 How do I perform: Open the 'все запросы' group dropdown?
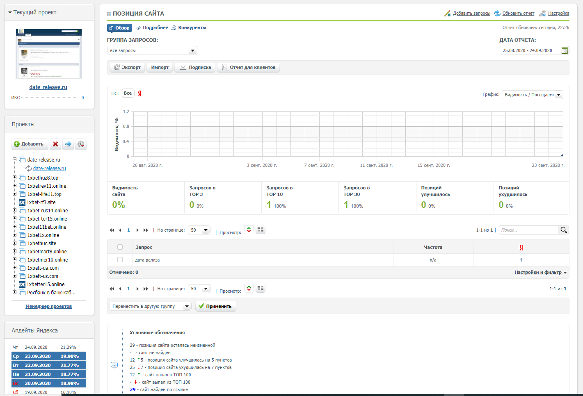click(x=152, y=50)
